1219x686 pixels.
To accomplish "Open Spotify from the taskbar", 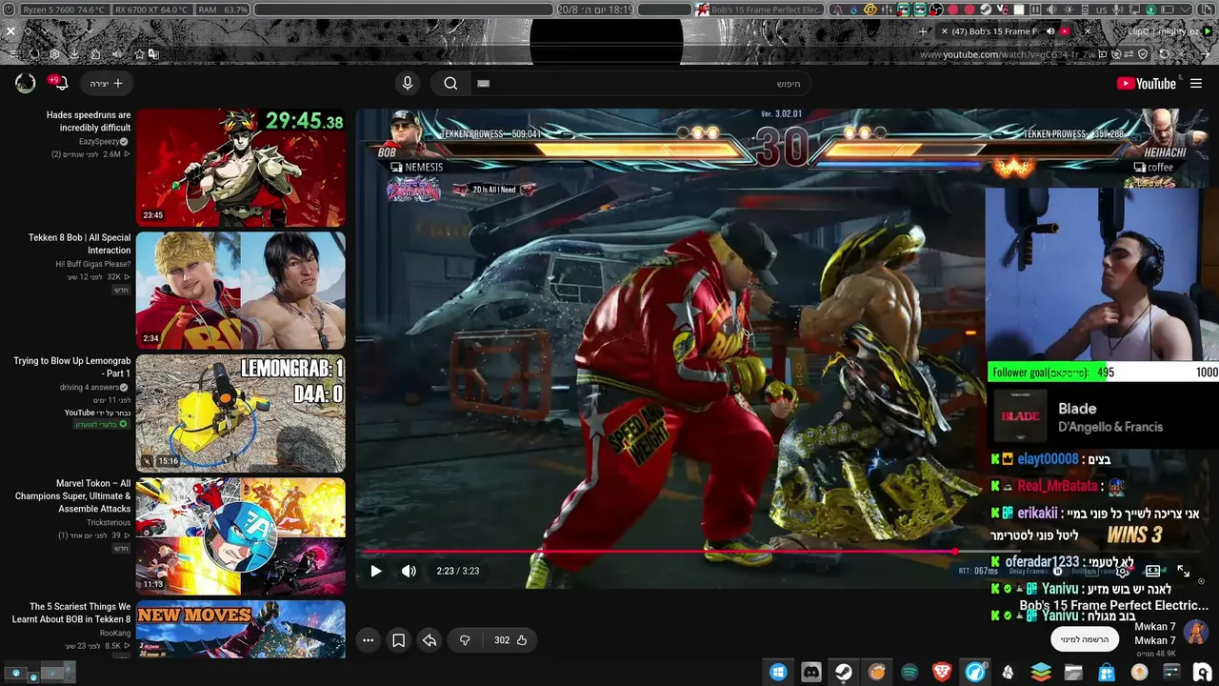I will point(909,672).
